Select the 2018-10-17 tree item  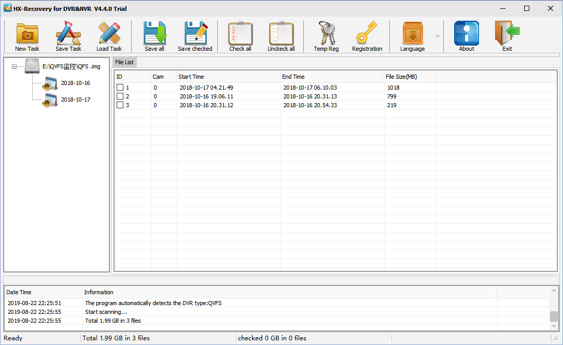click(76, 99)
